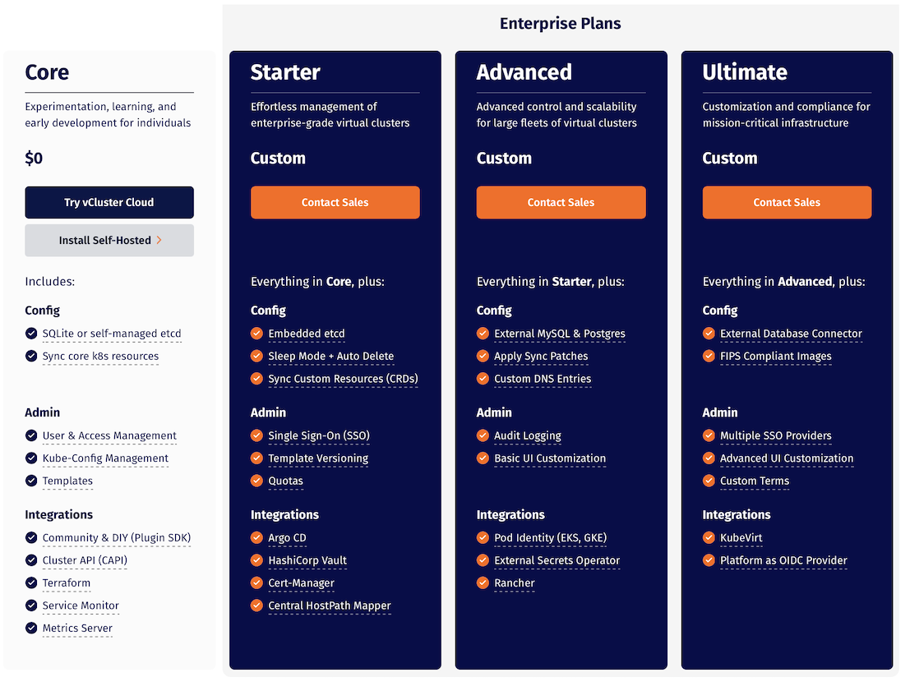The width and height of the screenshot is (910, 686).
Task: Click the check icon next to KubeVirt
Action: [709, 538]
